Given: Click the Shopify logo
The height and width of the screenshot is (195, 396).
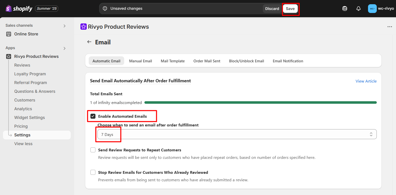Looking at the screenshot, I should tap(19, 9).
